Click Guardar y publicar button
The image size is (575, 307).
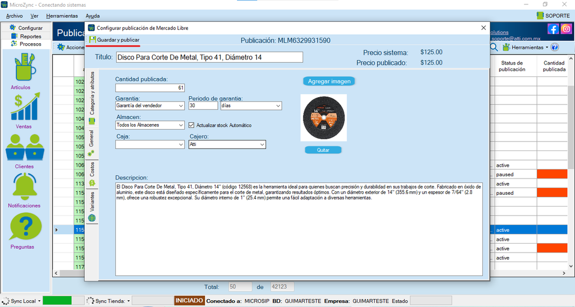(114, 39)
